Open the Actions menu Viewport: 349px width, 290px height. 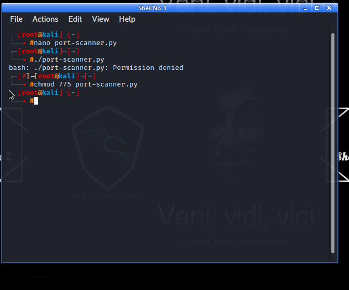coord(45,19)
